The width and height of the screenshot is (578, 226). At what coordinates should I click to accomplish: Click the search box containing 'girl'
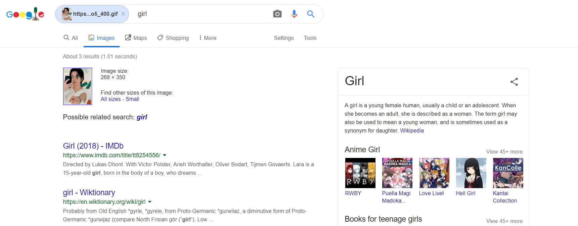202,14
